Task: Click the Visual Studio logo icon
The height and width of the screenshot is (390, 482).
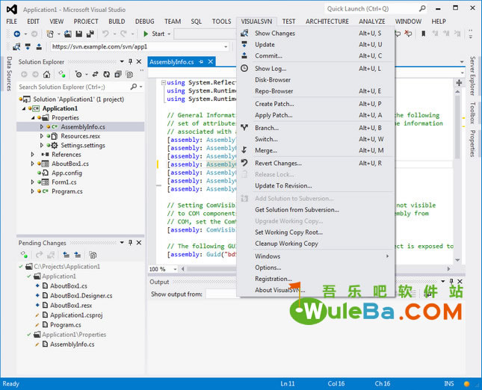Action: coord(12,10)
